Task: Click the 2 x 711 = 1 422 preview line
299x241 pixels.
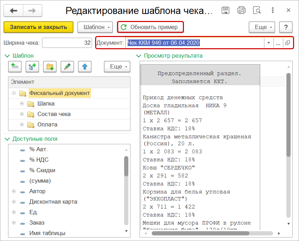Action: point(169,207)
